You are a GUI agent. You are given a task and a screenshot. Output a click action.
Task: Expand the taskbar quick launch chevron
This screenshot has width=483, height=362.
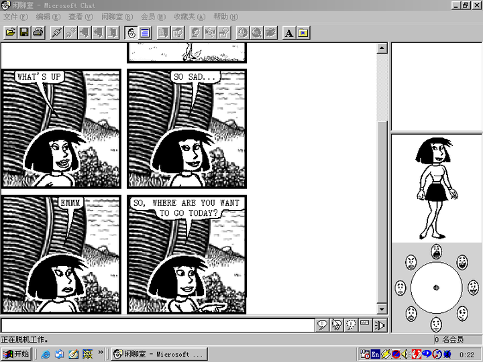coord(101,353)
